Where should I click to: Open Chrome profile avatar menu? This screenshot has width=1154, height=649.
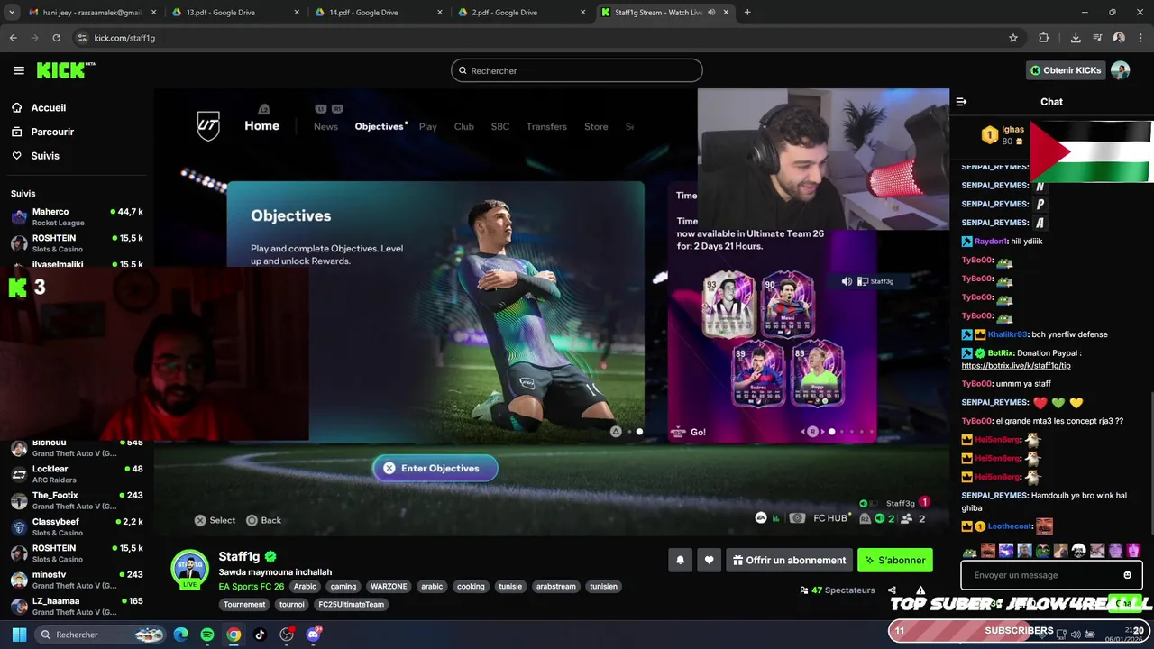pos(1119,38)
